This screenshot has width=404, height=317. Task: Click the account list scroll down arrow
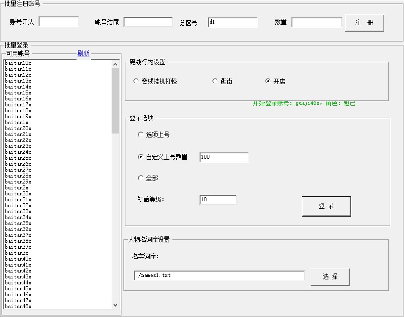click(x=116, y=305)
